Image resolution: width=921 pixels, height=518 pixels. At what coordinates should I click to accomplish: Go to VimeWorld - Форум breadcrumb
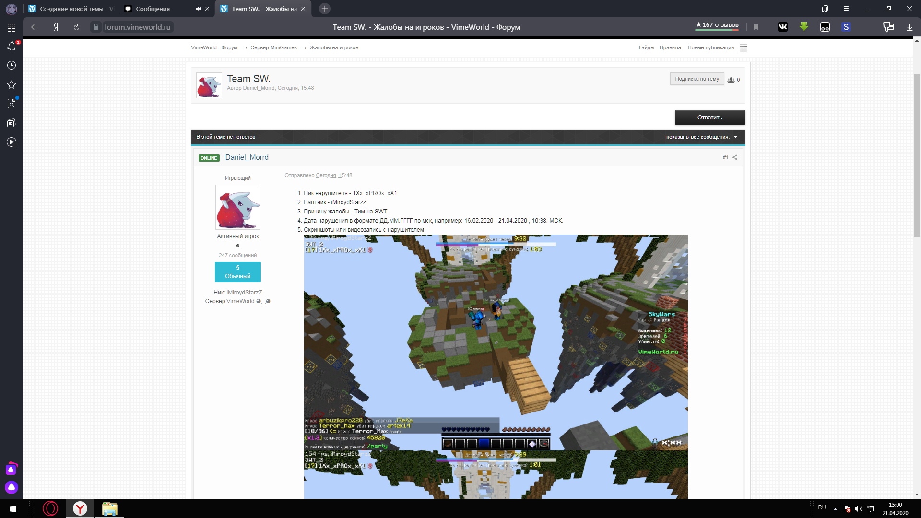[214, 47]
